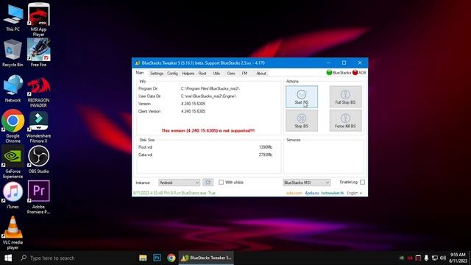The image size is (471, 265).
Task: Click the Run BlueStacks.exe log status text
Action: [x=174, y=193]
